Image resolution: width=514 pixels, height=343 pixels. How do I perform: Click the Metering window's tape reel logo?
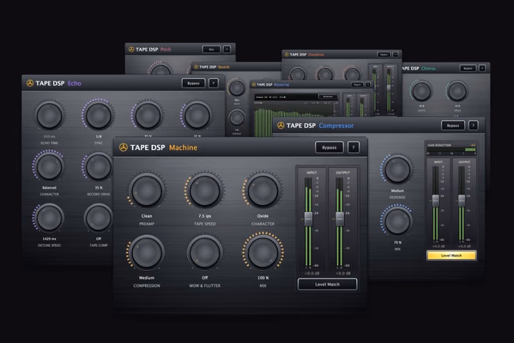(x=253, y=85)
